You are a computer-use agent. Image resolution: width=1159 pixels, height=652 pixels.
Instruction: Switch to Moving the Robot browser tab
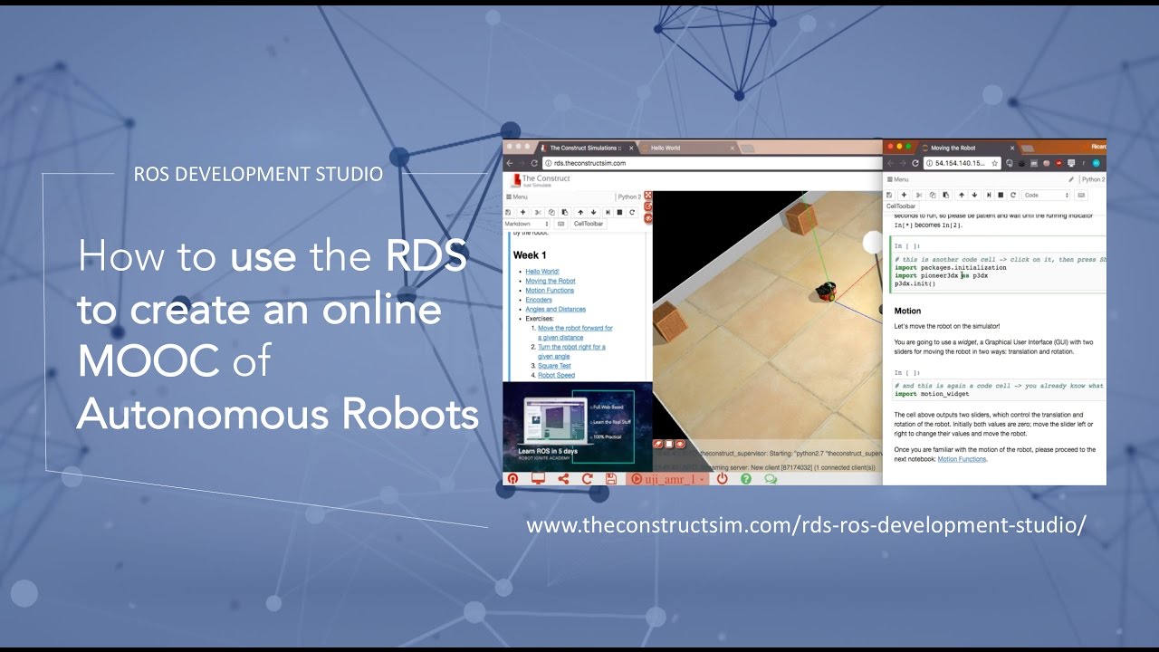coord(969,148)
